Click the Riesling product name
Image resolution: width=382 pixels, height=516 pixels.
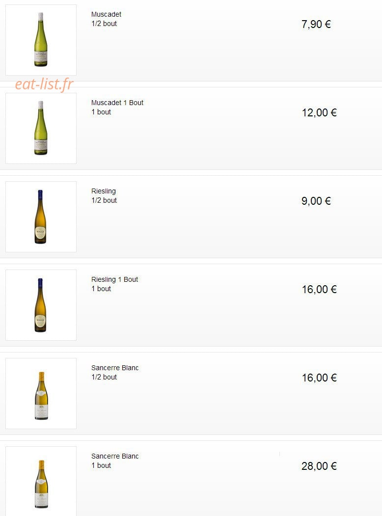click(104, 191)
